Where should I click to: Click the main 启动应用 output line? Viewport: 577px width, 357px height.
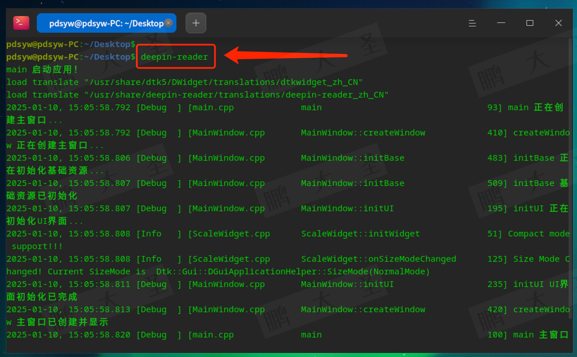pos(42,70)
